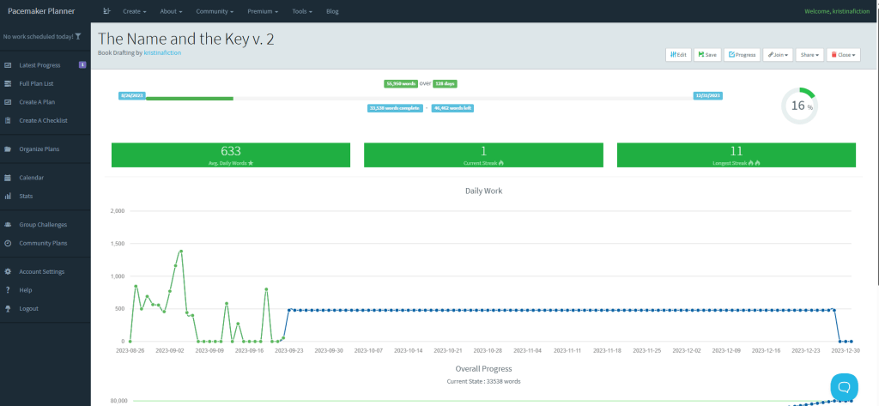This screenshot has width=879, height=406.
Task: Open the Community menu in navbar
Action: [x=215, y=11]
